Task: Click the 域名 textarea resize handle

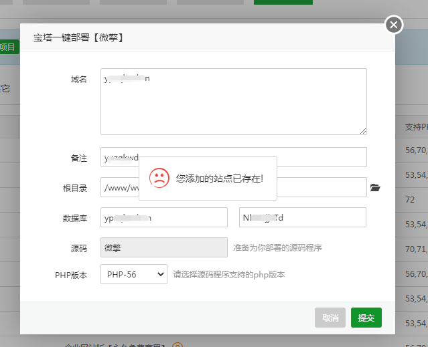Action: [363, 131]
